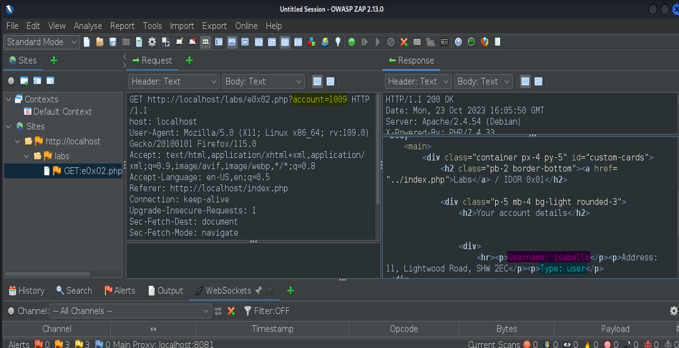Persist session with the floppy disk icon
This screenshot has height=348, width=679.
point(113,42)
